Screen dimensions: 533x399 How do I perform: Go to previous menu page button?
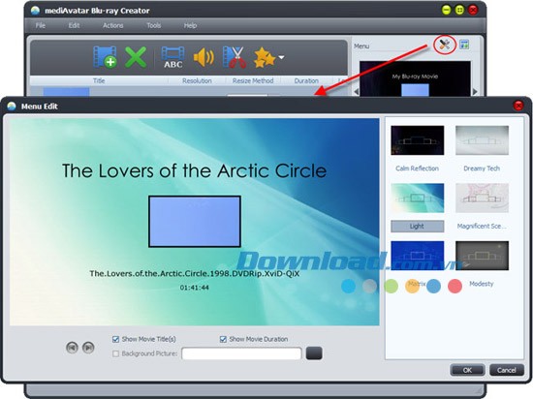72,348
